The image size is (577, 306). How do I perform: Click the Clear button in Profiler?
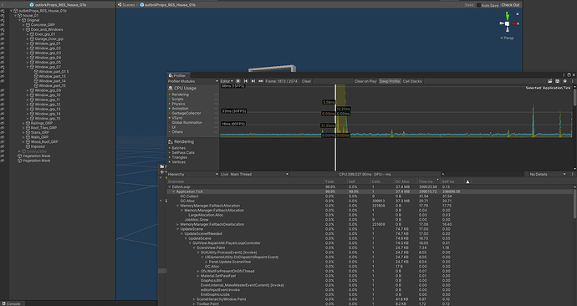307,81
